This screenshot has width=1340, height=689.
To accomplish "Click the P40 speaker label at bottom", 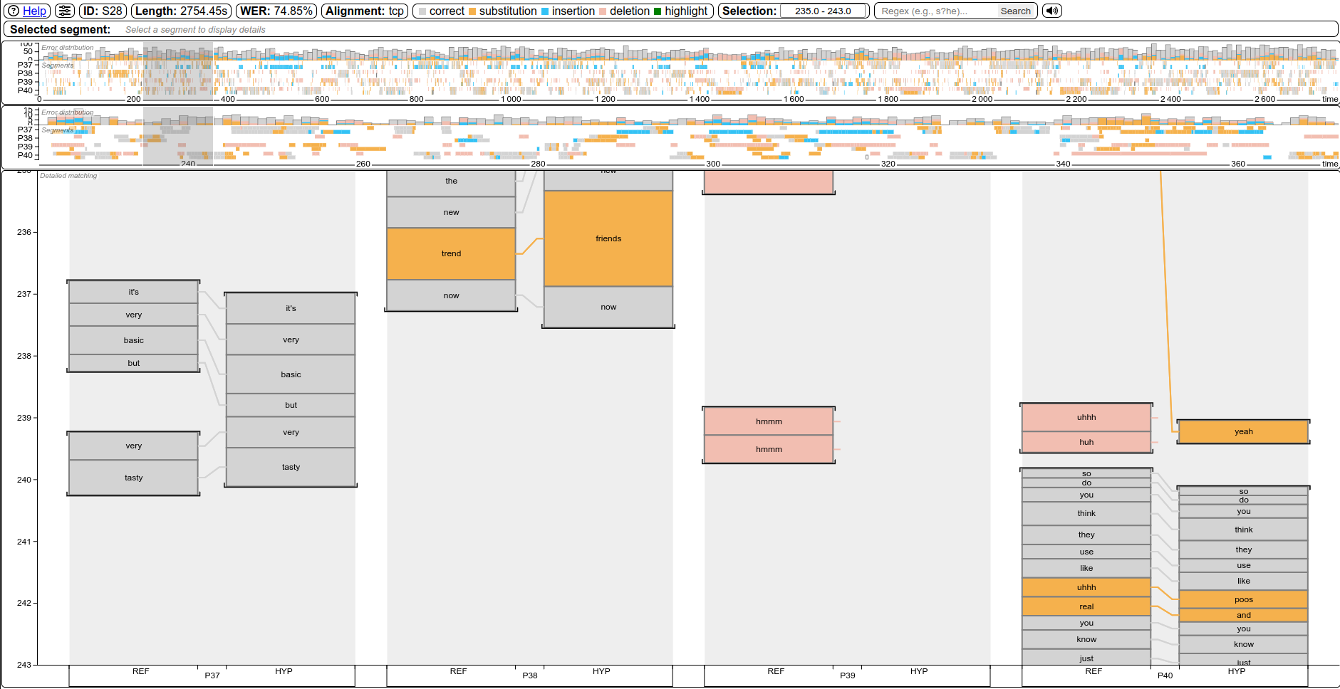I will click(x=1165, y=675).
